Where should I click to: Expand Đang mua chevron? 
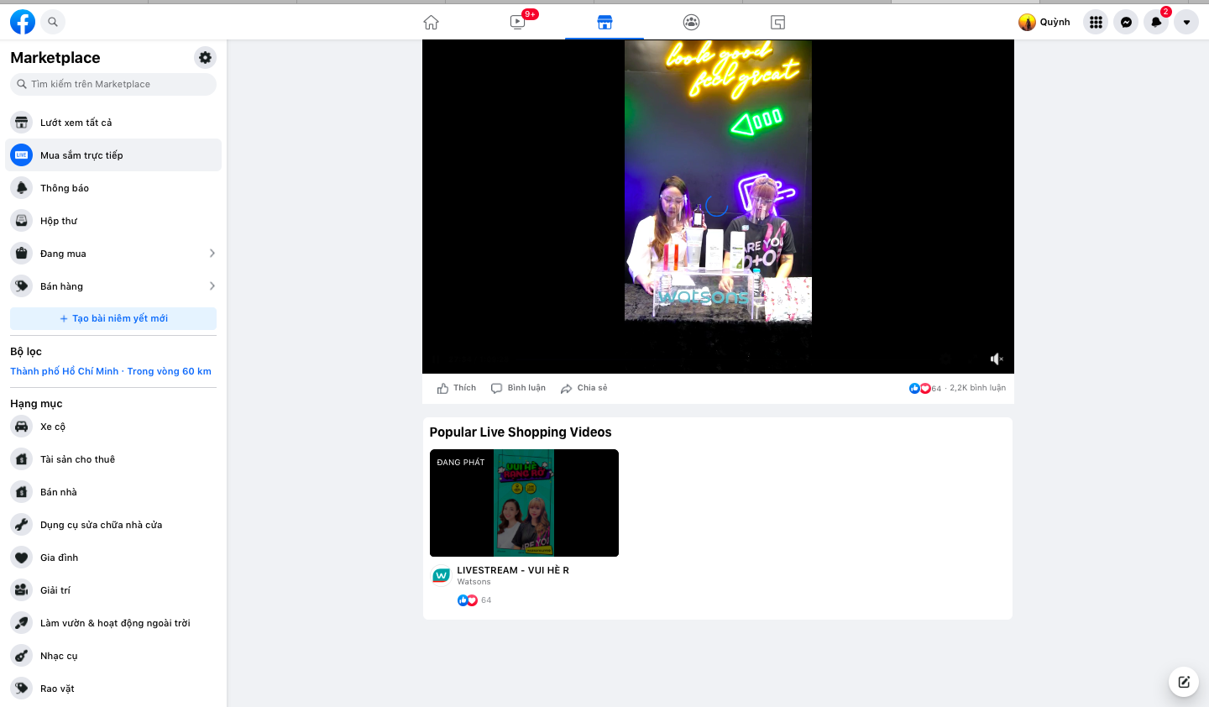pyautogui.click(x=212, y=254)
